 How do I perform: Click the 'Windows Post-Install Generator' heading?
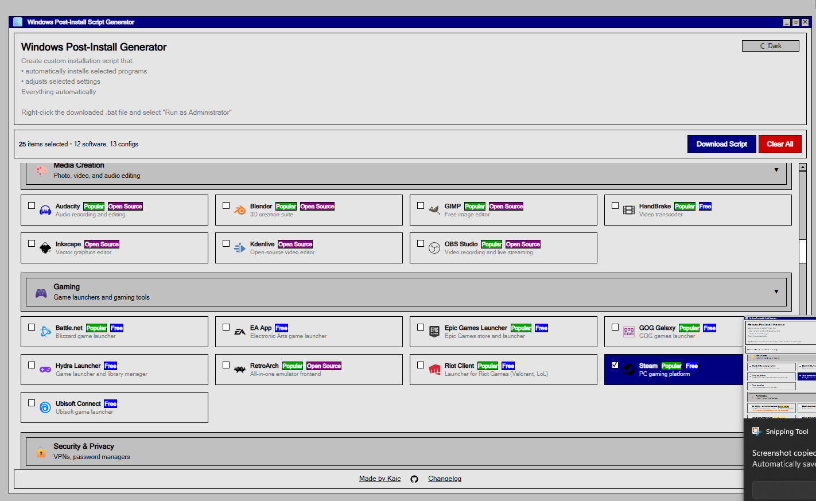pyautogui.click(x=94, y=47)
